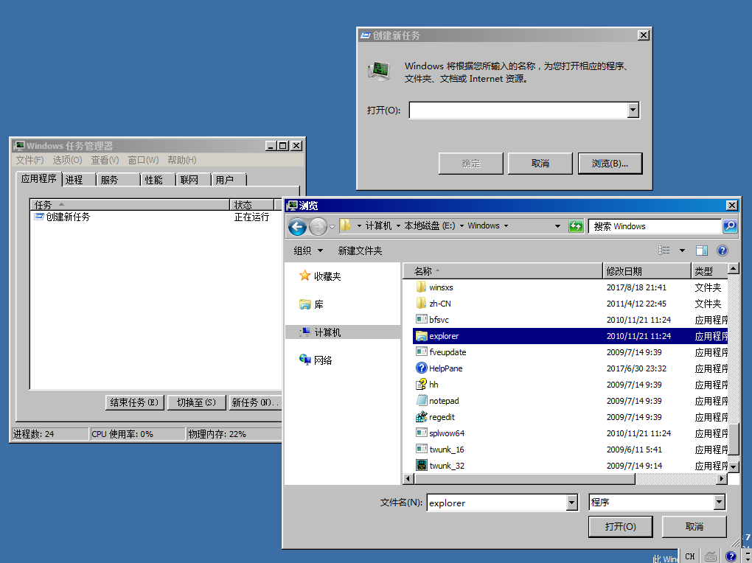The width and height of the screenshot is (752, 563).
Task: Click 取消 in 创建新任务 dialog
Action: (x=540, y=164)
